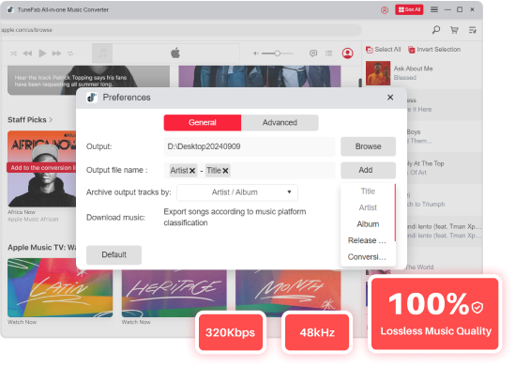515x367 pixels.
Task: Adjust the volume slider knob
Action: [278, 54]
